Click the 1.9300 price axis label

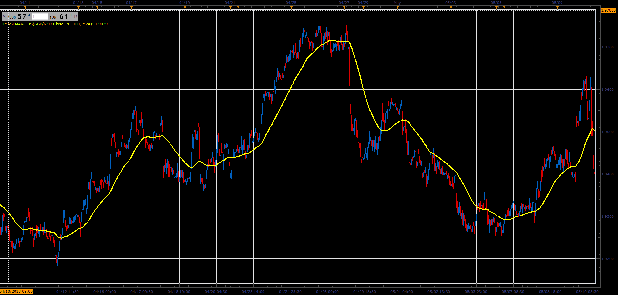607,216
